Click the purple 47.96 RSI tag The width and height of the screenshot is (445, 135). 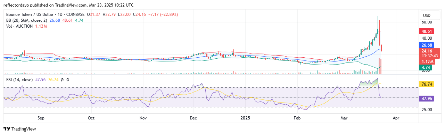(x=426, y=98)
